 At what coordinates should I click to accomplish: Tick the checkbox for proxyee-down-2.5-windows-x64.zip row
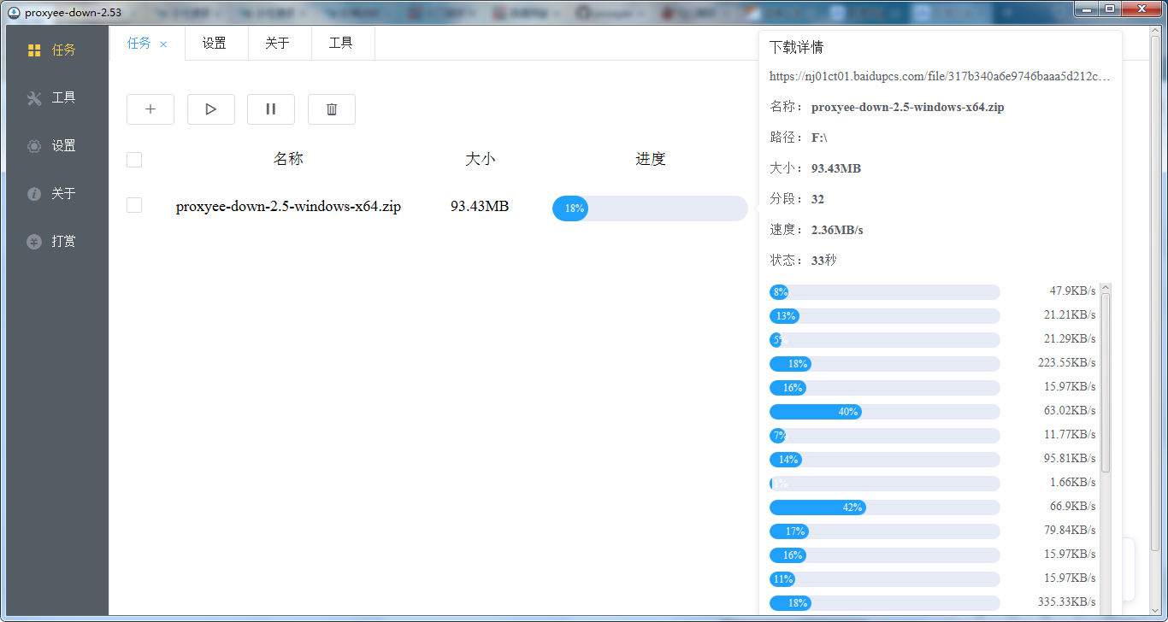tap(134, 205)
